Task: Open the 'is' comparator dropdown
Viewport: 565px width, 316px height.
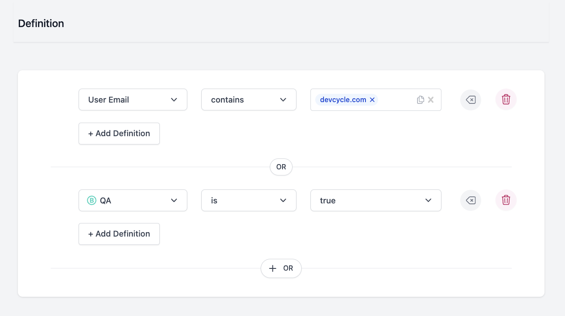Action: (248, 201)
